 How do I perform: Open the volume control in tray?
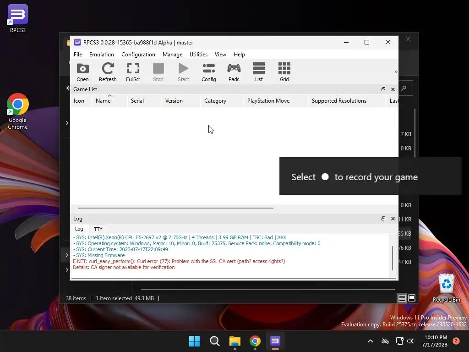pyautogui.click(x=410, y=341)
